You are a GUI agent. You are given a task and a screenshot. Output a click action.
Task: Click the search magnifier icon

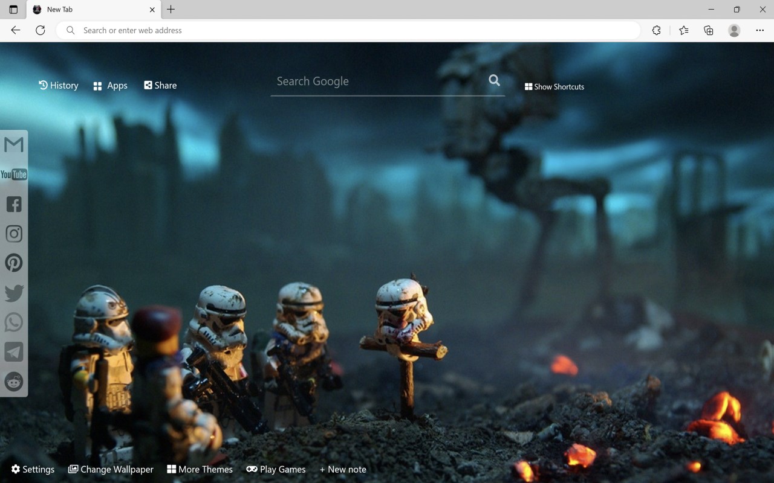pos(495,80)
